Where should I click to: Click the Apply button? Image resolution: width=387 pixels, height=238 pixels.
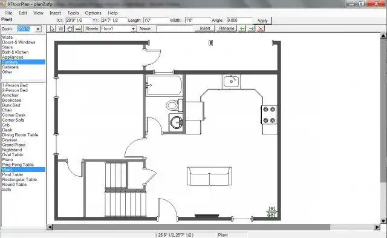coord(262,21)
